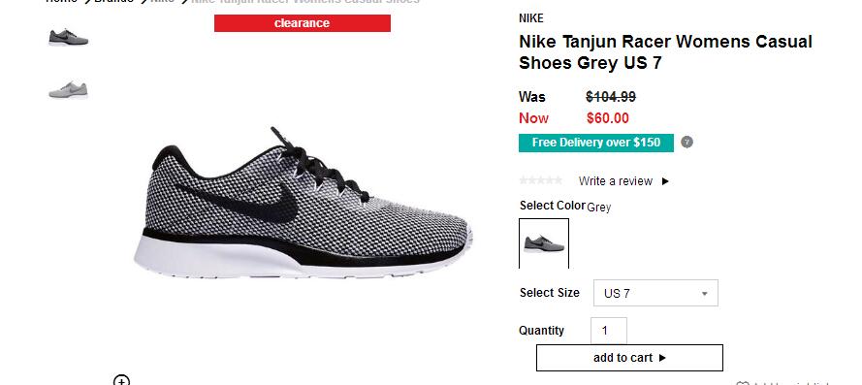
Task: Open the Select Size US 7 dropdown
Action: click(655, 293)
